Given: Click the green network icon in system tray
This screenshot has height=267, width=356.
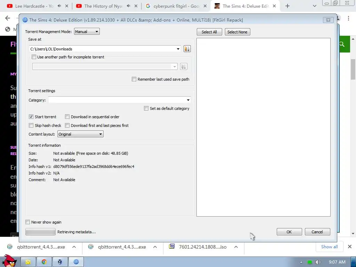Looking at the screenshot, I should click(x=309, y=262).
